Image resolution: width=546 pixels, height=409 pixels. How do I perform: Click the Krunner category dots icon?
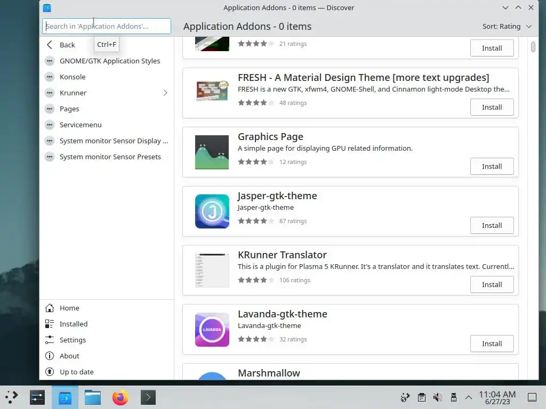50,93
